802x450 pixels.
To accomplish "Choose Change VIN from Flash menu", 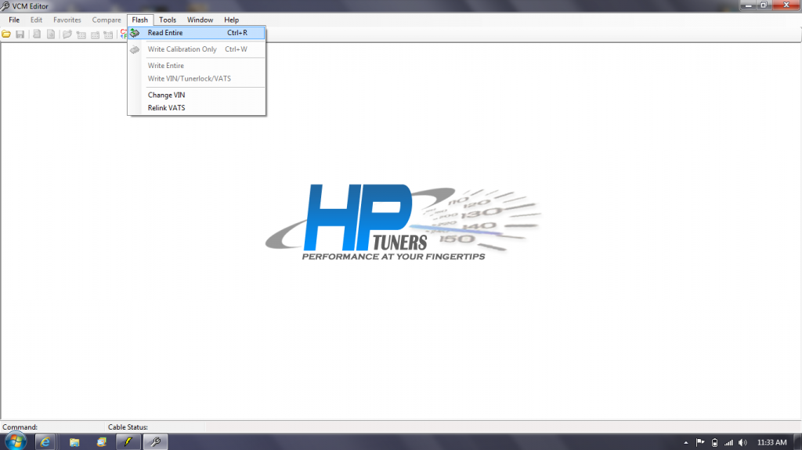I will pos(197,95).
